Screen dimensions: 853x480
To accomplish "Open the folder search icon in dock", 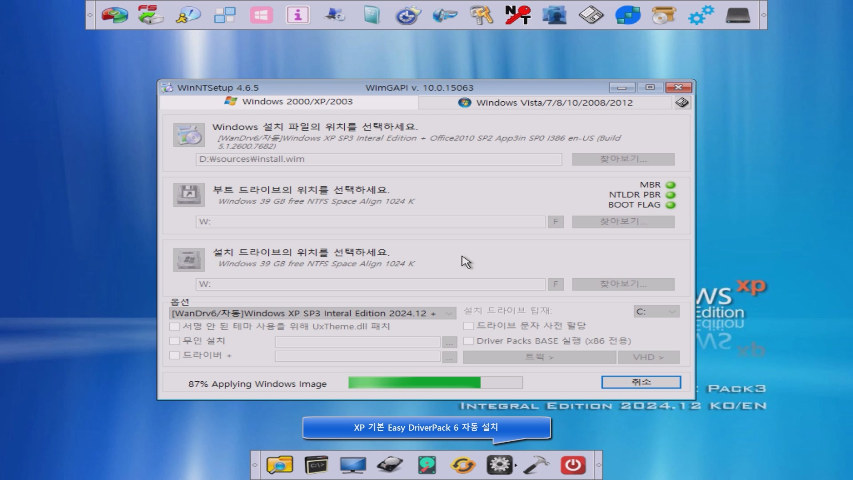I will [279, 465].
